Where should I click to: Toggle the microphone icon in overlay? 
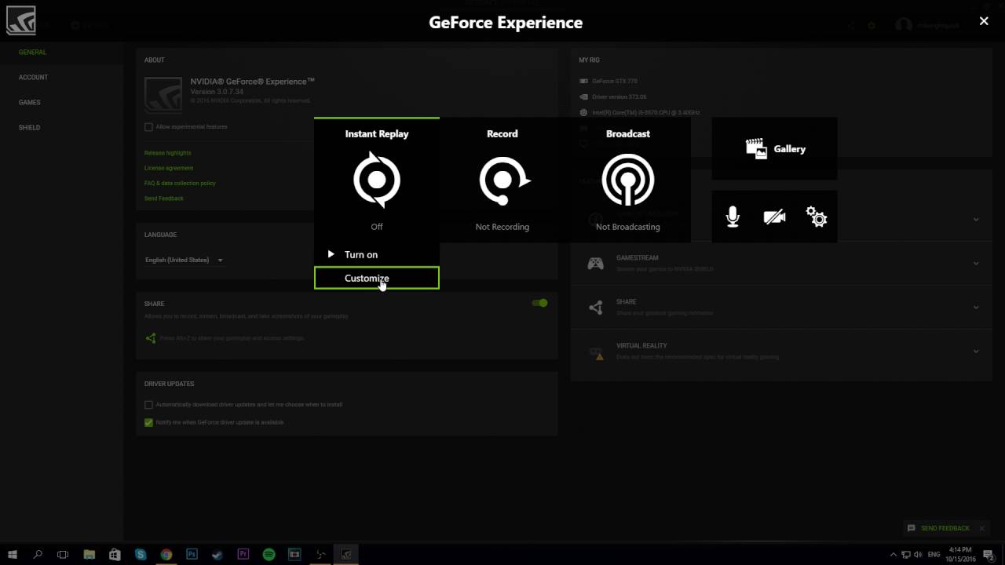tap(733, 217)
